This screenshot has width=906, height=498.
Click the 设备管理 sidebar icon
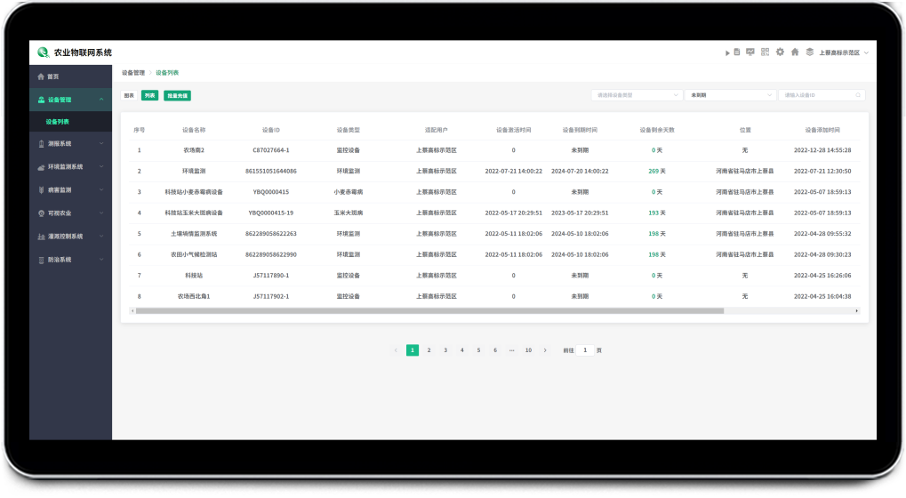click(41, 100)
